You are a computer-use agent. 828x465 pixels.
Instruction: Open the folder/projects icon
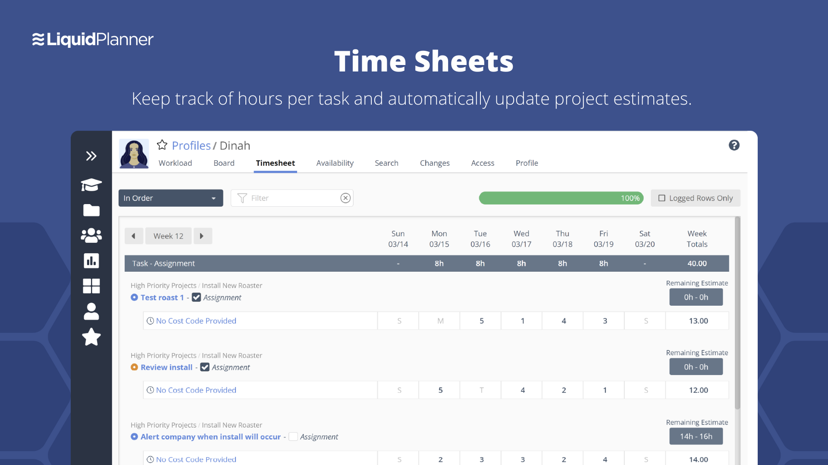(x=91, y=210)
